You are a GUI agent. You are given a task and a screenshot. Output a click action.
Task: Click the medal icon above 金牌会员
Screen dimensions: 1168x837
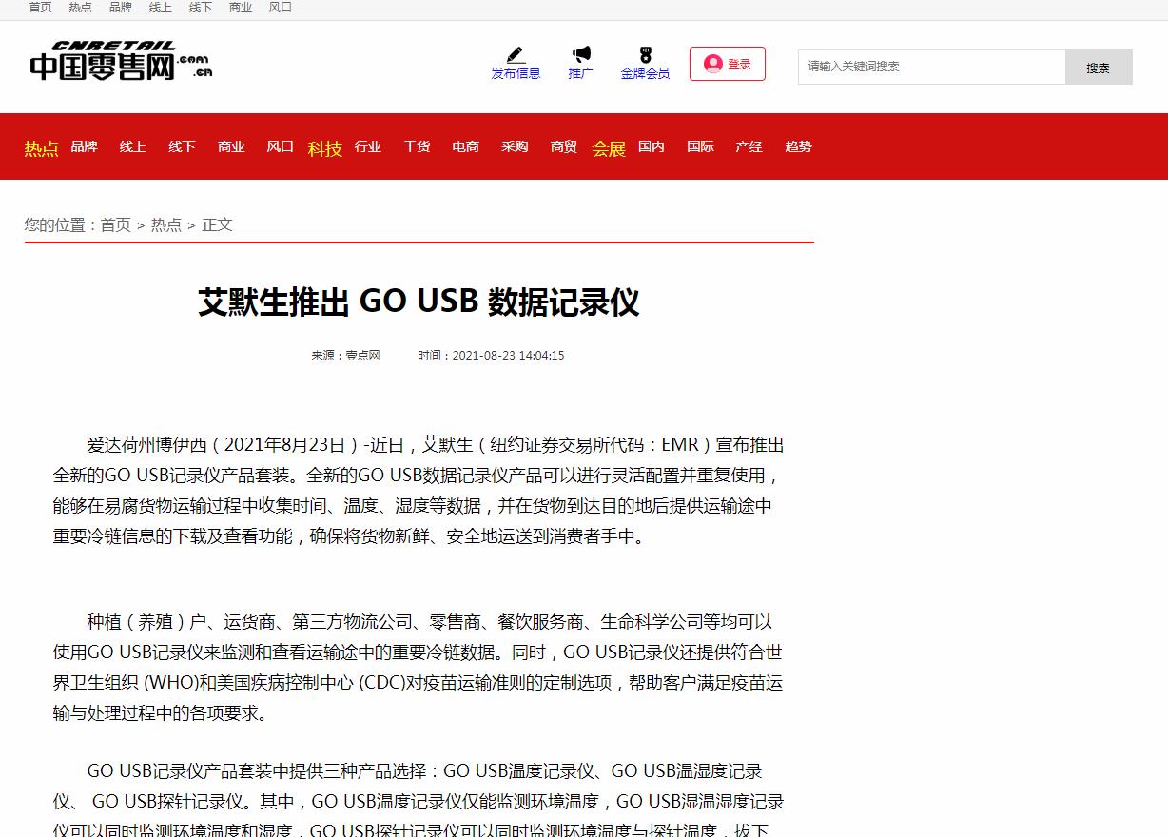[x=645, y=55]
